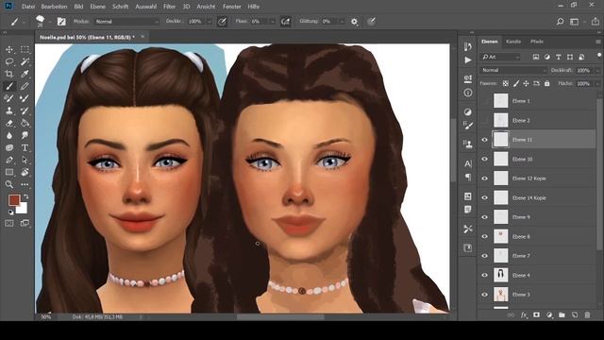Select the Eyedropper tool
Screen dimensions: 604x340
click(x=25, y=74)
